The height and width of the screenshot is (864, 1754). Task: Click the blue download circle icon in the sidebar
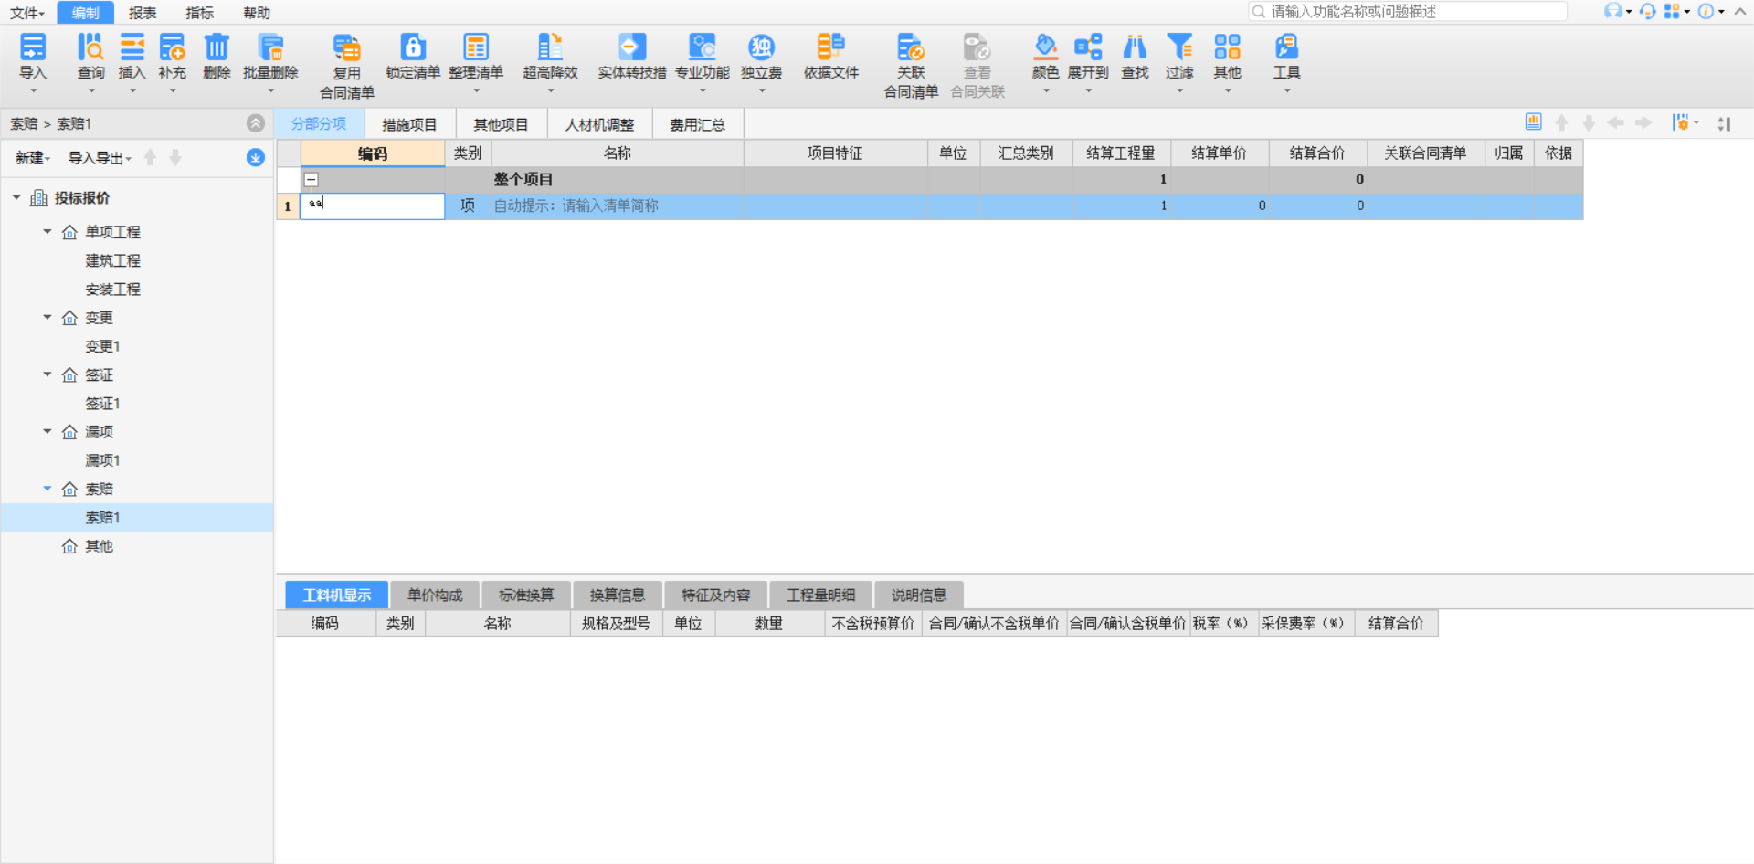coord(256,158)
